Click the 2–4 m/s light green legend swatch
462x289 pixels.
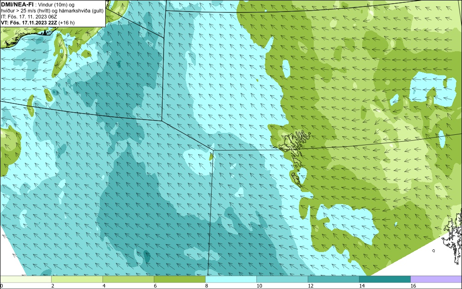[77, 279]
